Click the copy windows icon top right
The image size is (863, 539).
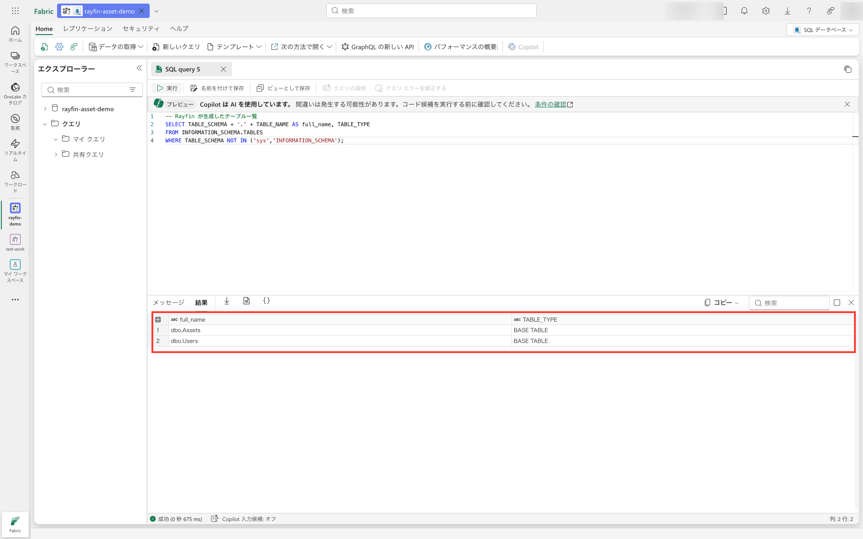click(x=848, y=69)
